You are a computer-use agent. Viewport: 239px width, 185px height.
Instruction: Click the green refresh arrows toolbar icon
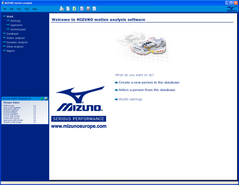75,9
